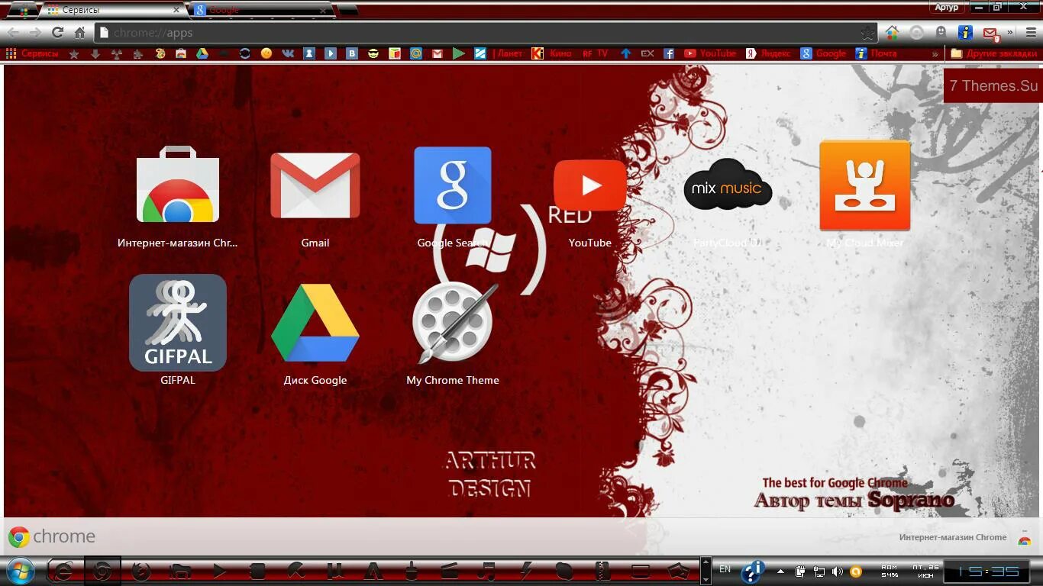
Task: Open the Google bookmark in bar
Action: 823,53
